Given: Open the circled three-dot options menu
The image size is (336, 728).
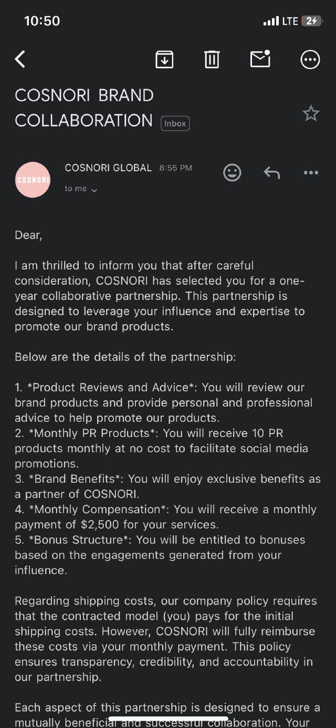Looking at the screenshot, I should click(310, 59).
